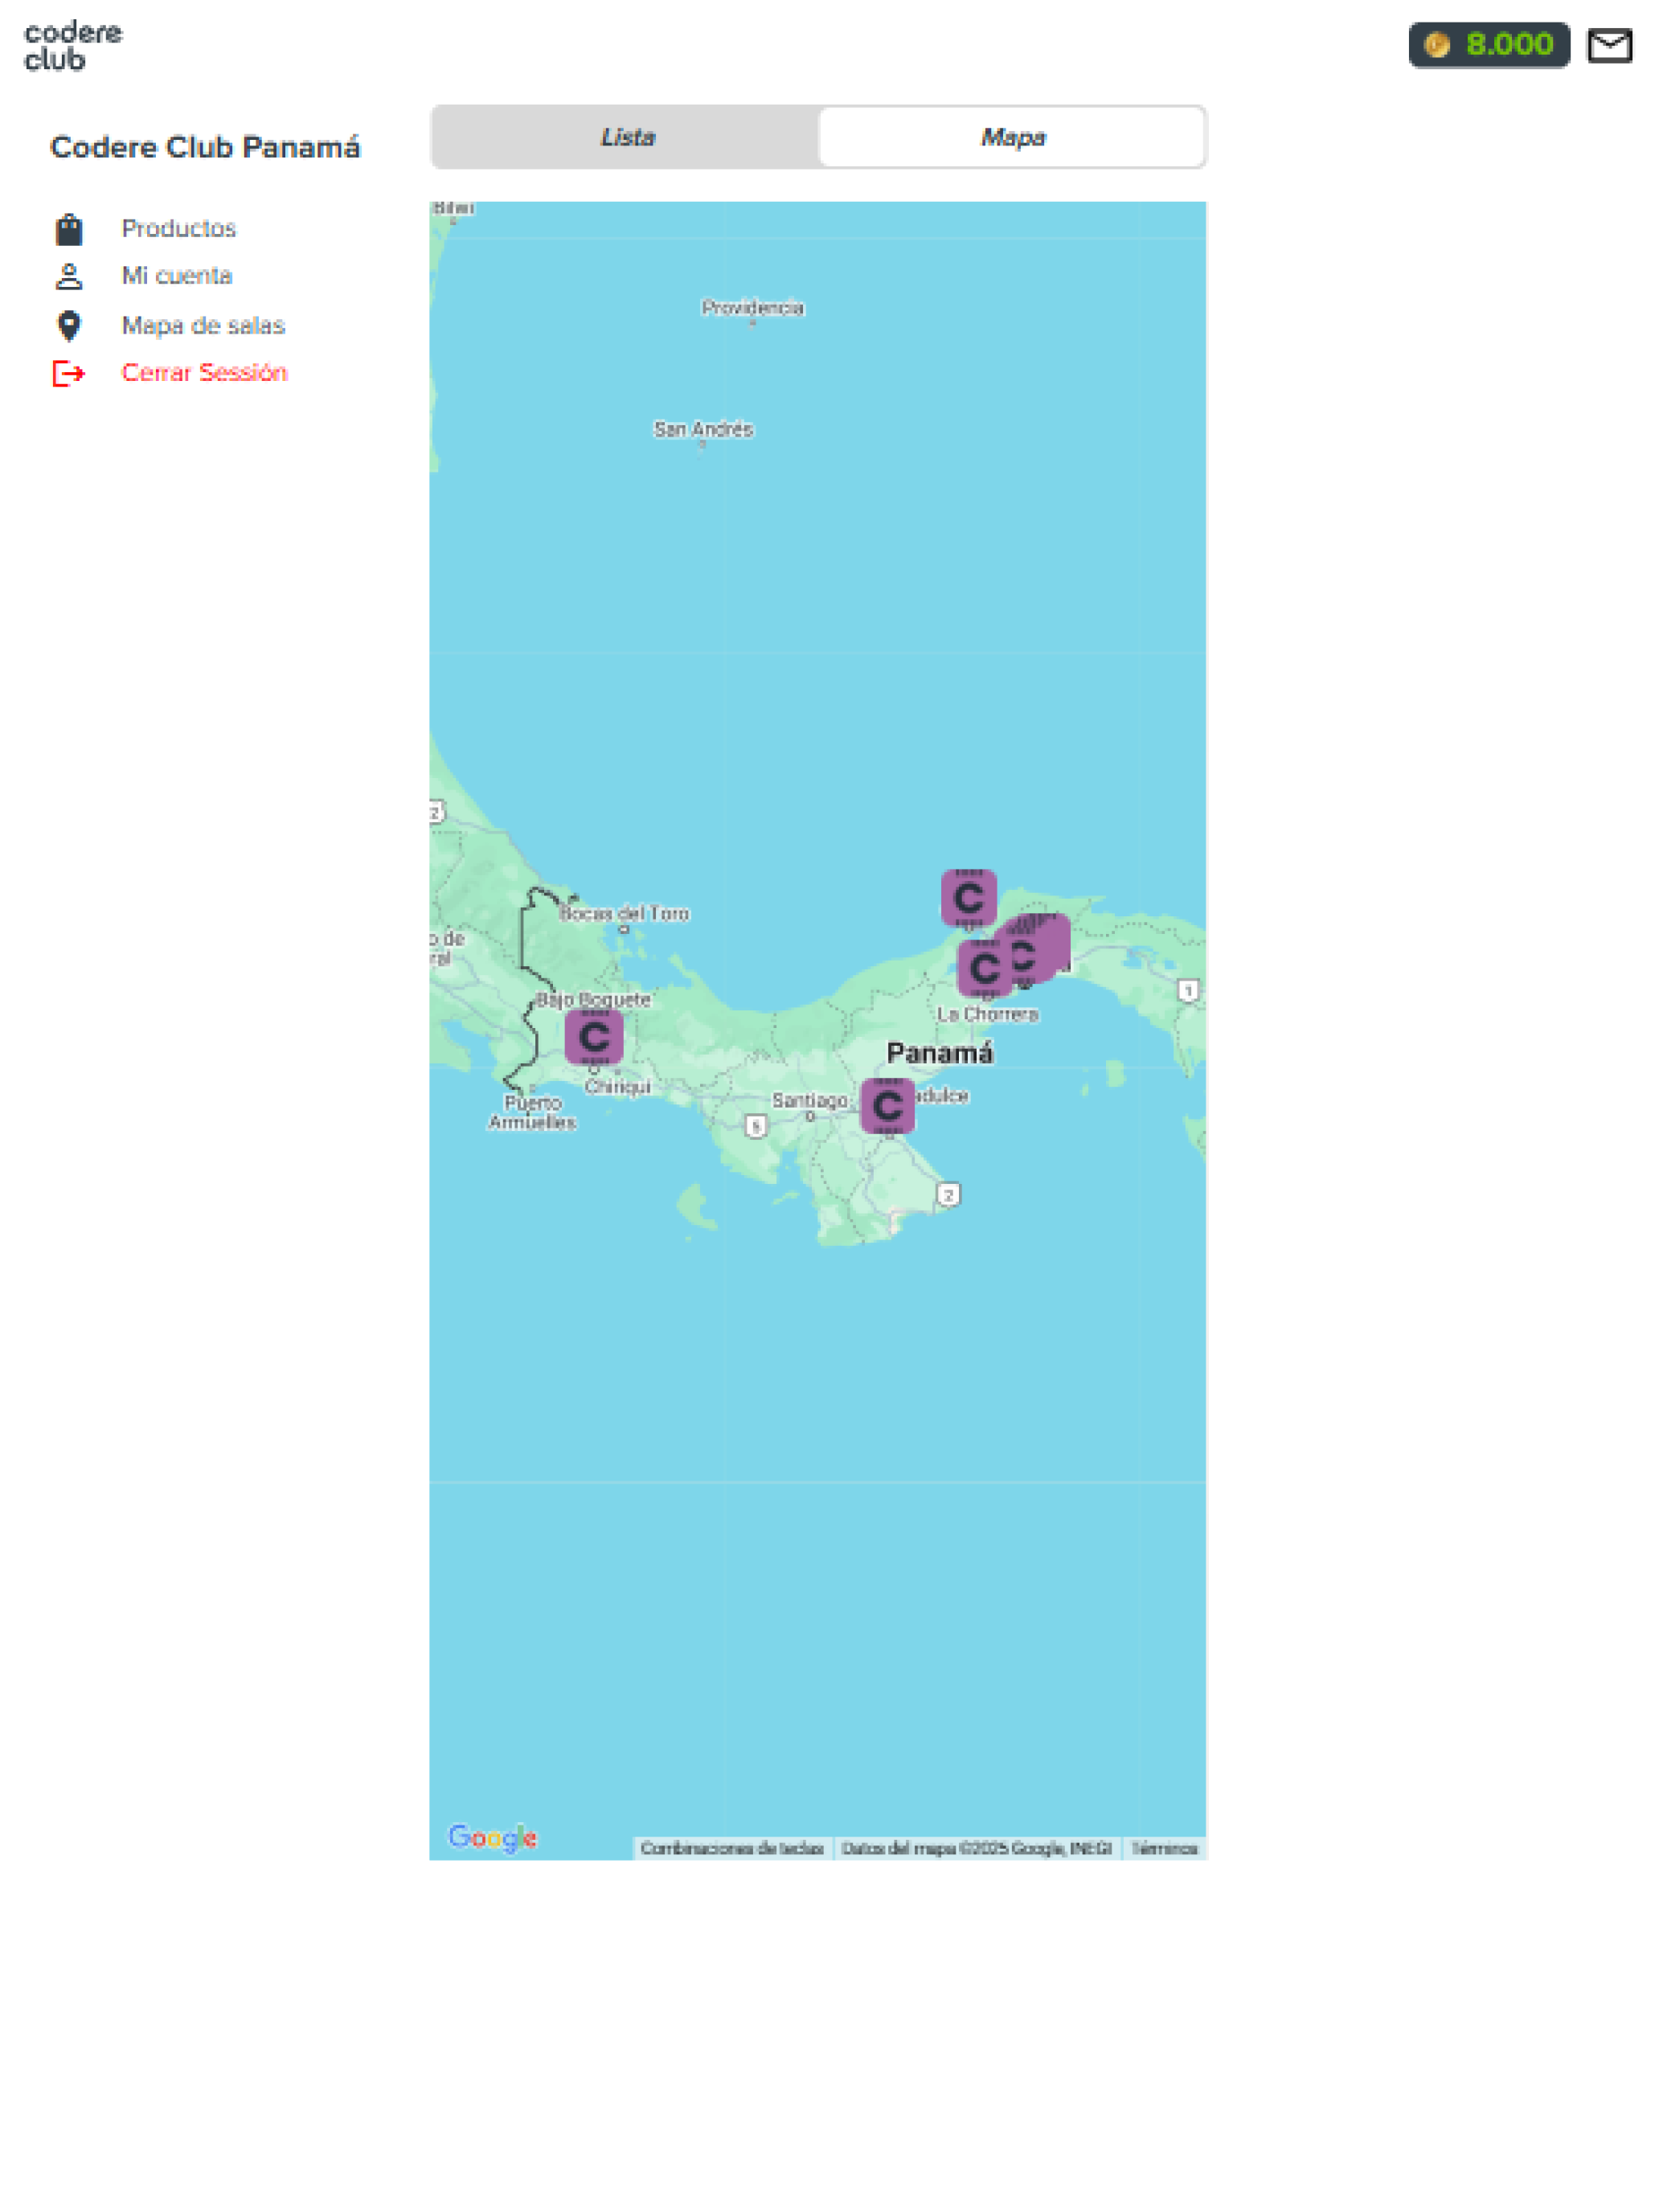Click the Datos del mapa ©2025 attribution text
This screenshot has height=2212, width=1659.
click(x=976, y=1848)
